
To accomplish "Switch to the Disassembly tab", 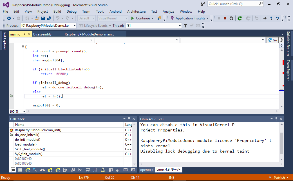I will 42,34.
